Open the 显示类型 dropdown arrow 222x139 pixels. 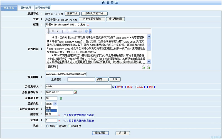[55, 104]
